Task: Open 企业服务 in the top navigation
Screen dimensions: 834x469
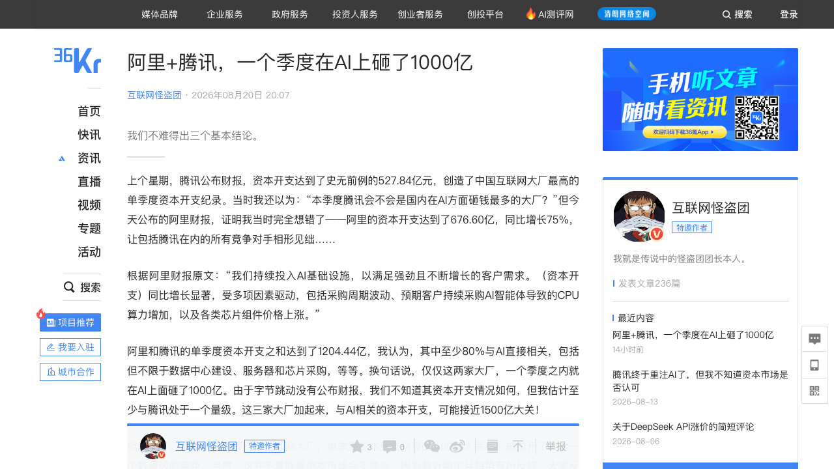Action: coord(225,14)
